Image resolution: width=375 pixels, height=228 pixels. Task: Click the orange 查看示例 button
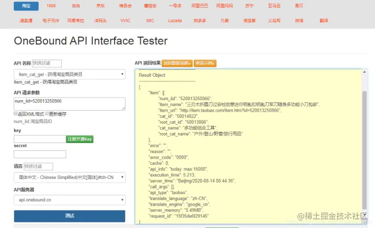[x=205, y=63]
